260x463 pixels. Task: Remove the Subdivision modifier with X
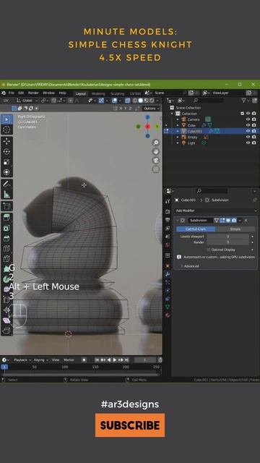click(246, 220)
